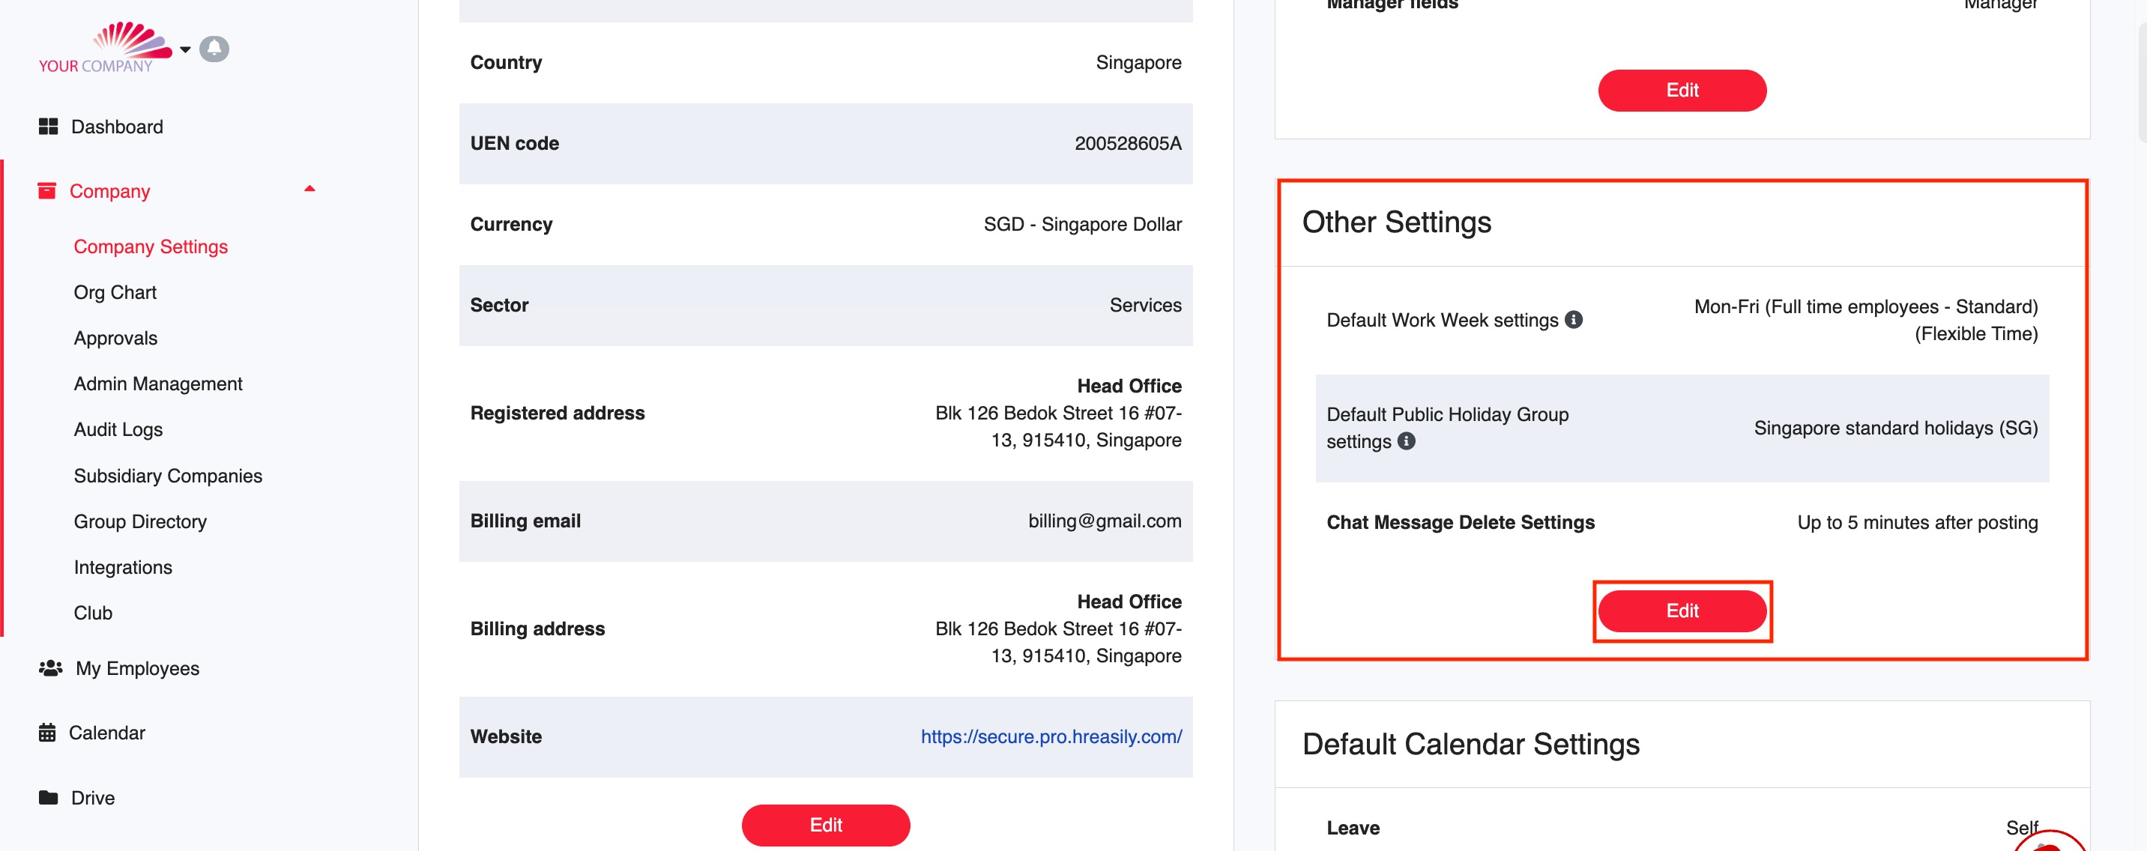Open Subsidiary Companies in sidebar
This screenshot has width=2147, height=851.
tap(168, 476)
